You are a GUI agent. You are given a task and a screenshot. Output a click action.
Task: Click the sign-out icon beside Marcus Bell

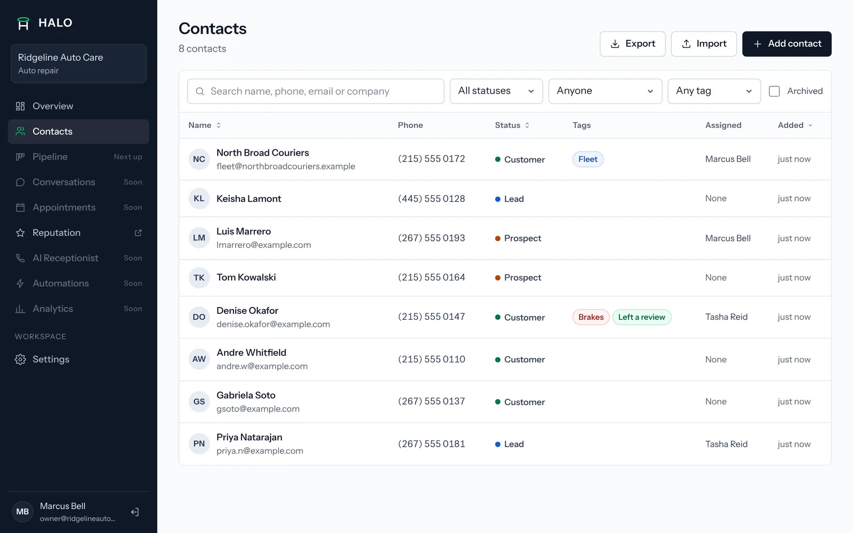point(135,512)
